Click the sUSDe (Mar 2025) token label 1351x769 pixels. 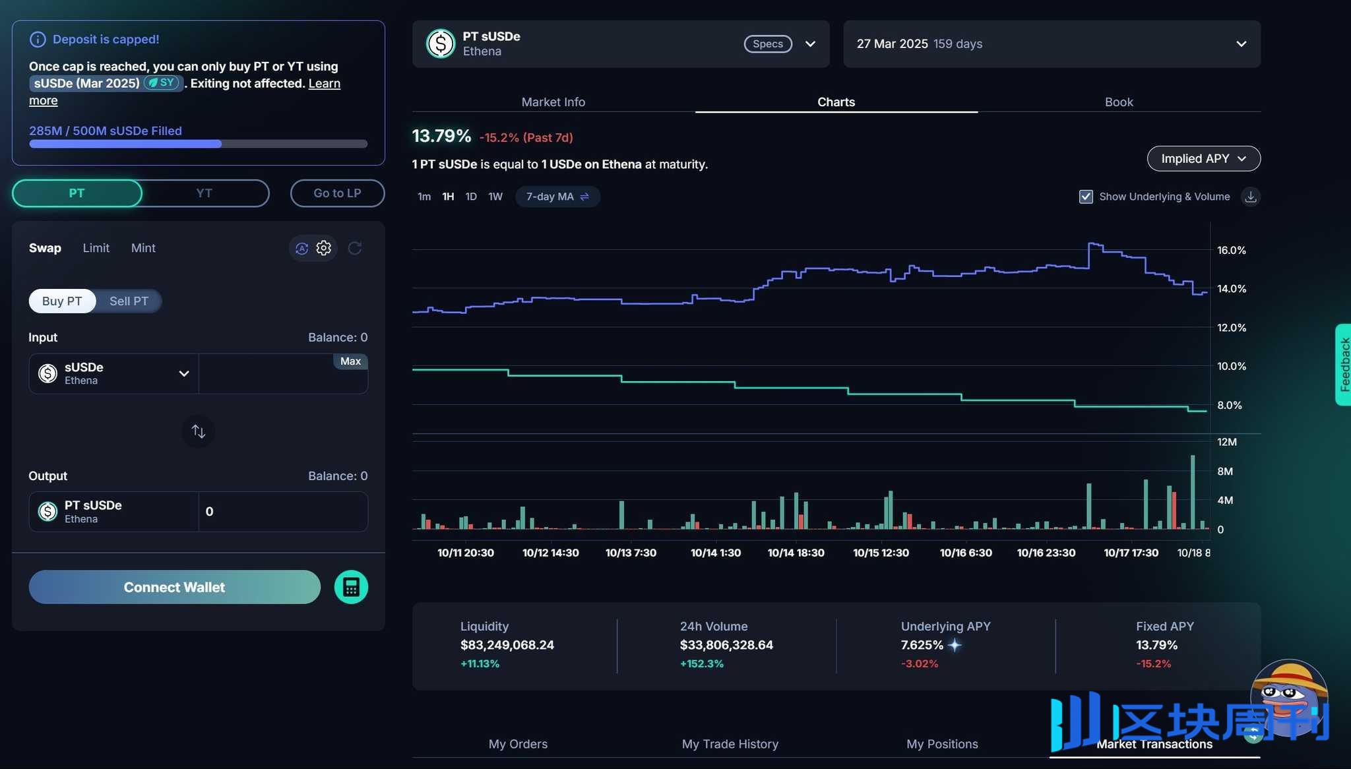(86, 83)
